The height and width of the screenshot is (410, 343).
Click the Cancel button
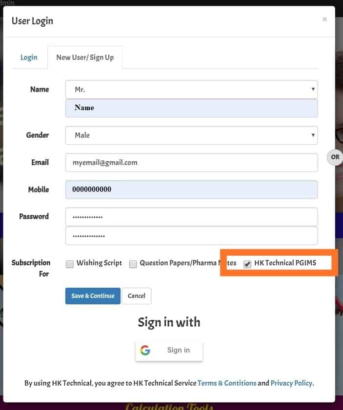[x=137, y=296]
